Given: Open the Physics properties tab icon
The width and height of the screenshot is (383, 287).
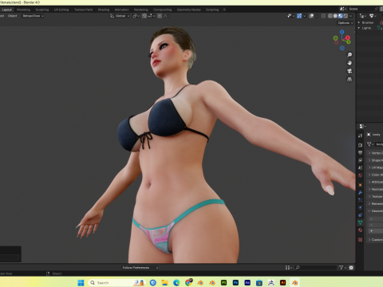Looking at the screenshot, I should click(360, 207).
